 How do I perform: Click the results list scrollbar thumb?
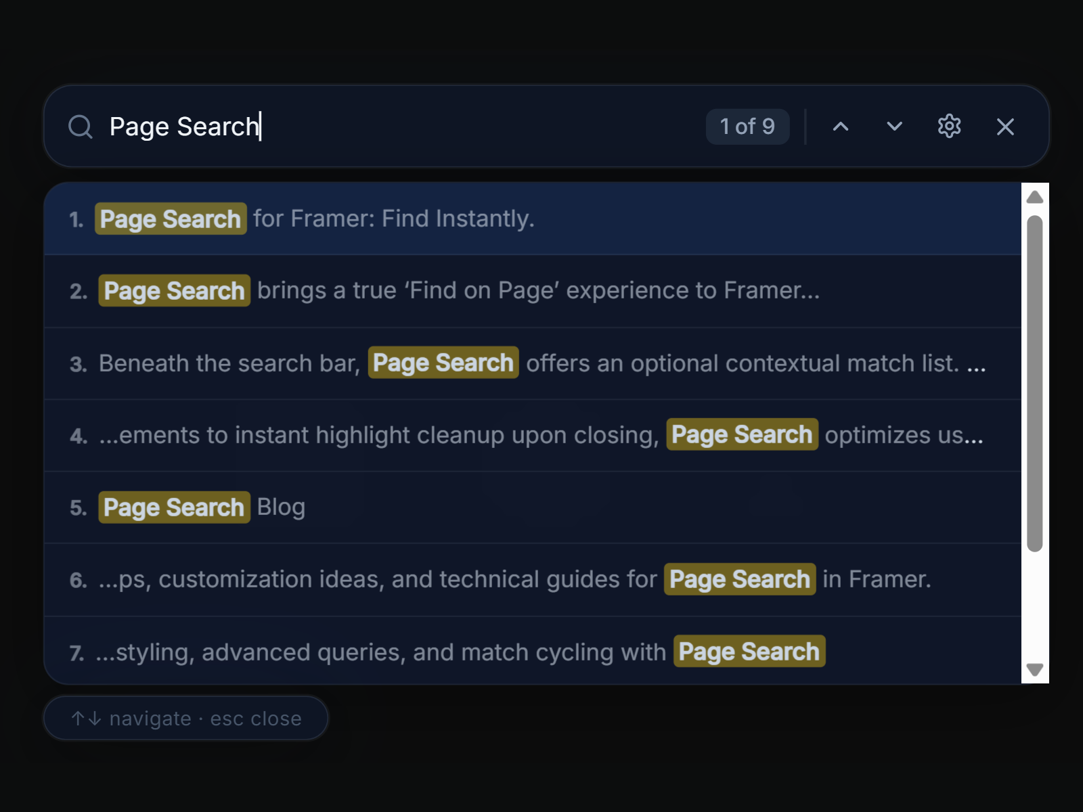point(1034,384)
